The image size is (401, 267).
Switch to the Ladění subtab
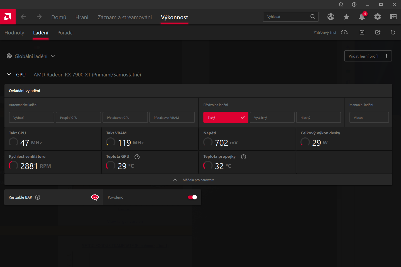coord(41,33)
